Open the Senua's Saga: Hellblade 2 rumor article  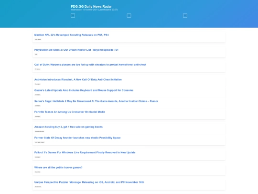[96, 101]
